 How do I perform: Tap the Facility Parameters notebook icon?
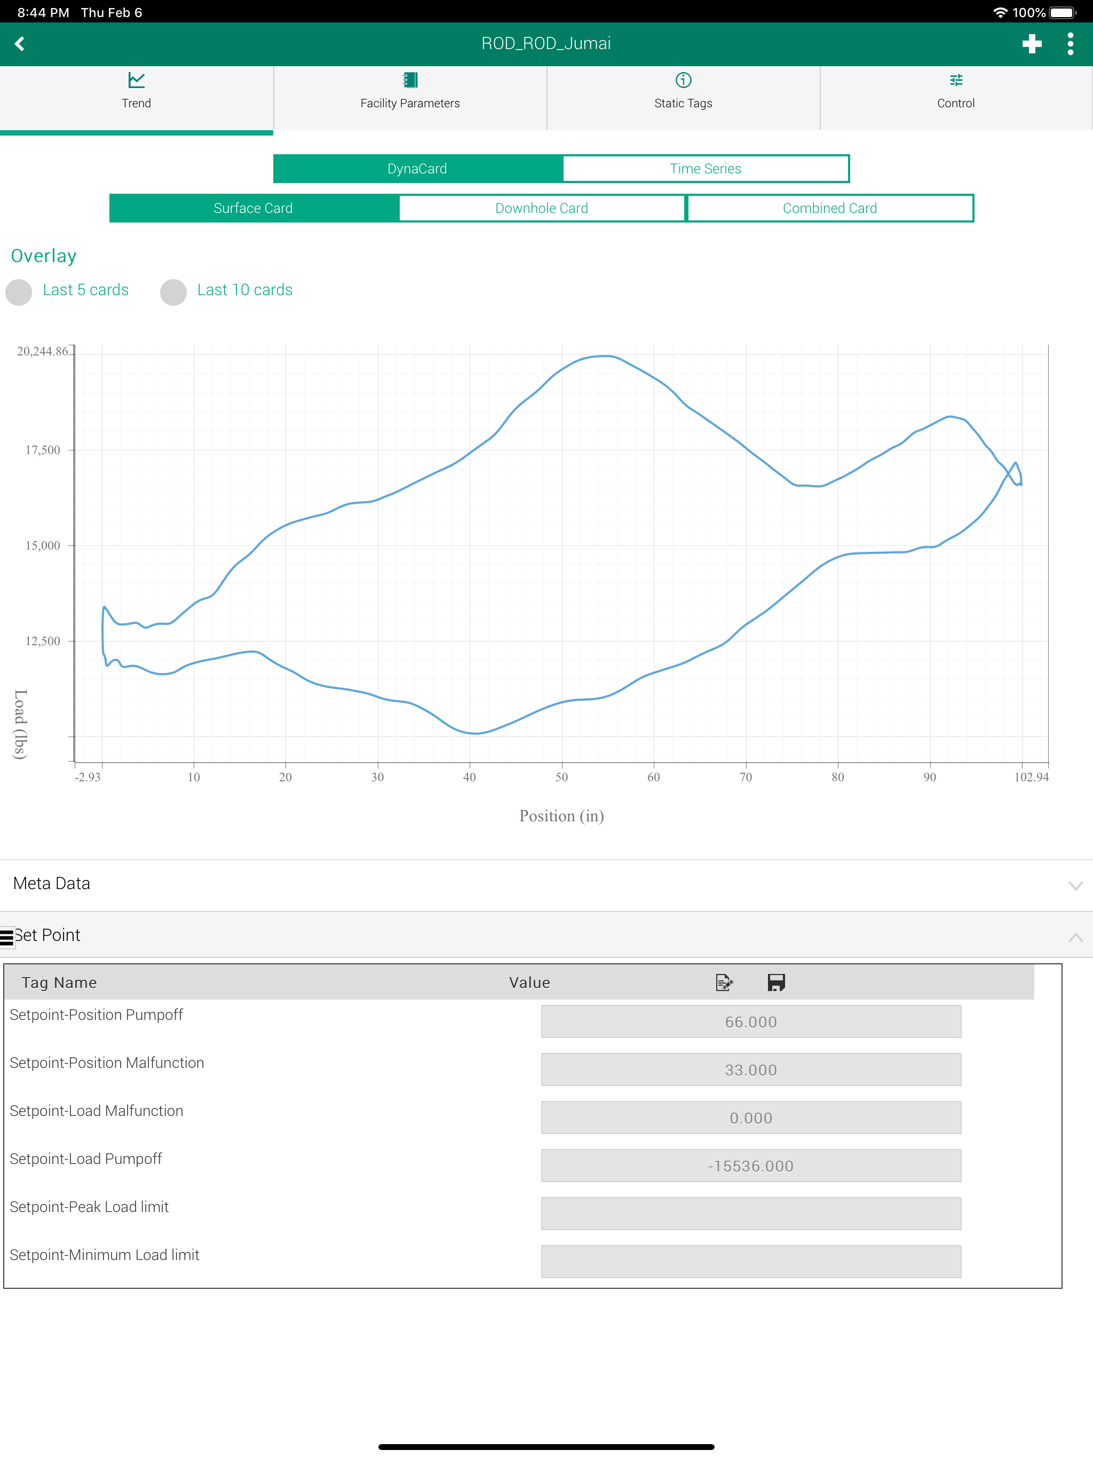point(410,81)
